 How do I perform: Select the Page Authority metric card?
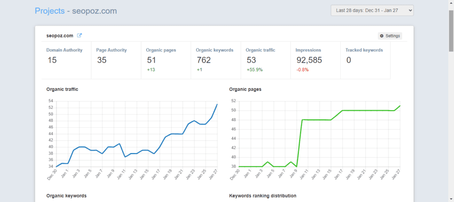116,60
